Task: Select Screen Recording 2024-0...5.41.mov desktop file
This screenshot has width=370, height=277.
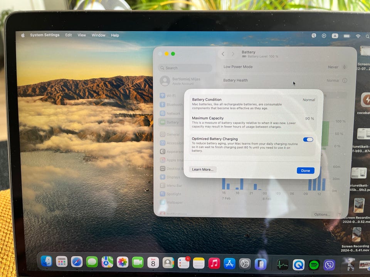Action: (356, 239)
